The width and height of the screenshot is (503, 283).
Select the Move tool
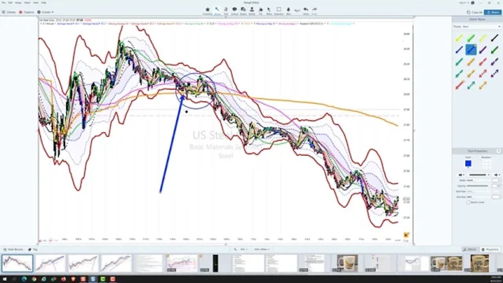pyautogui.click(x=269, y=11)
